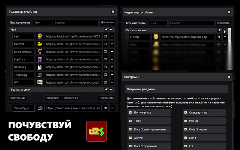The width and height of the screenshot is (240, 150).
Task: Remove the aFacep smiley with its minus button
Action: (225, 37)
